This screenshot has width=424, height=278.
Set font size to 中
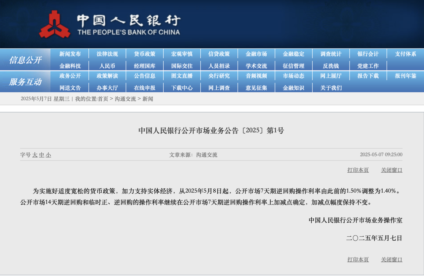41,155
